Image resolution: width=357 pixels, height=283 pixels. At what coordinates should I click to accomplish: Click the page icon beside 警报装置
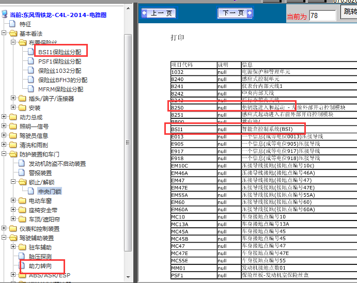(22, 172)
